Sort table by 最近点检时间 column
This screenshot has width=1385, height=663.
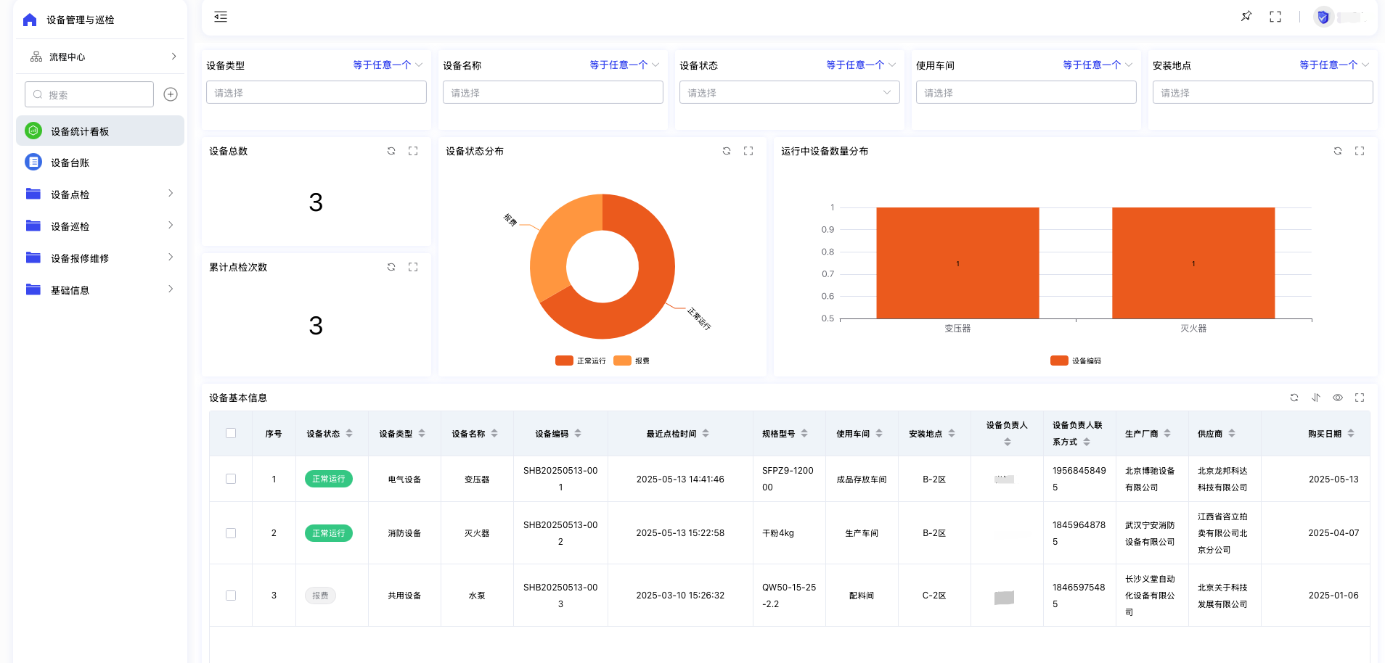[706, 433]
